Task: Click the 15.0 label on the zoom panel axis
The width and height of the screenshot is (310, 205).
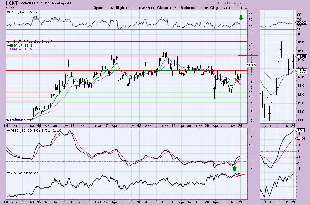Action: click(300, 51)
